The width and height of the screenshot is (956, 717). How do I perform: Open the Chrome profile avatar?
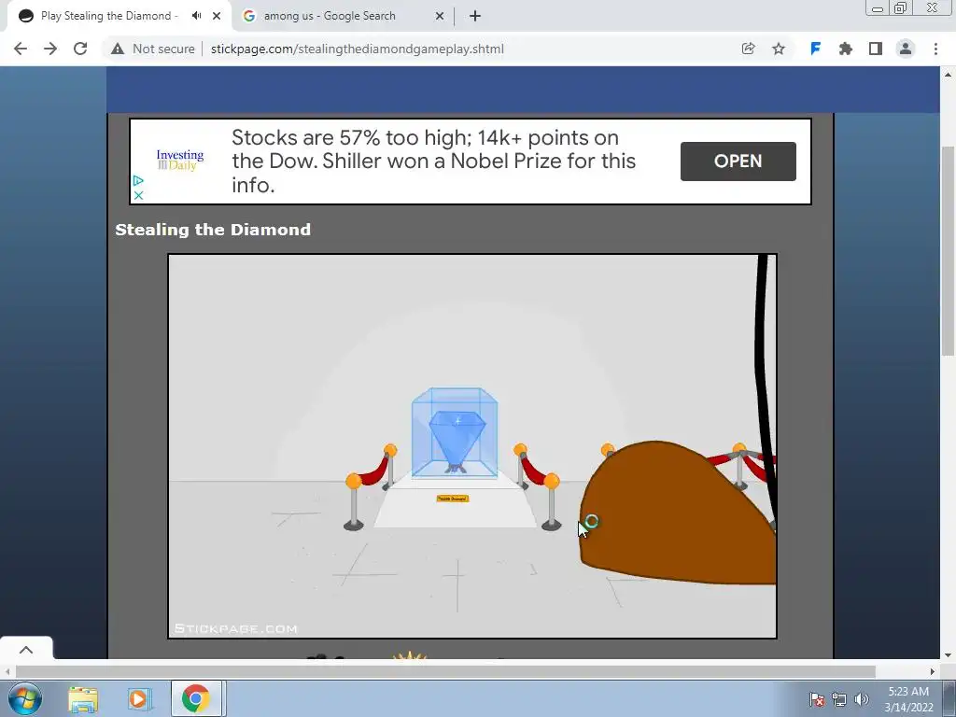click(x=906, y=49)
